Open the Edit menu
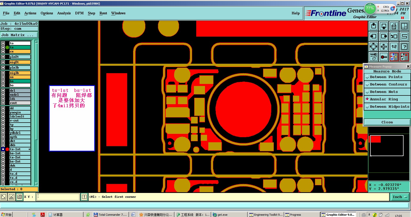The width and height of the screenshot is (411, 217). coord(17,13)
